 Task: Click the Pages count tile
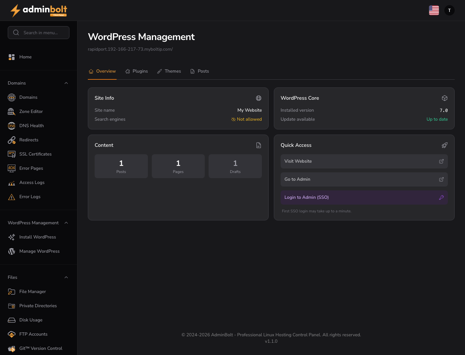click(178, 166)
